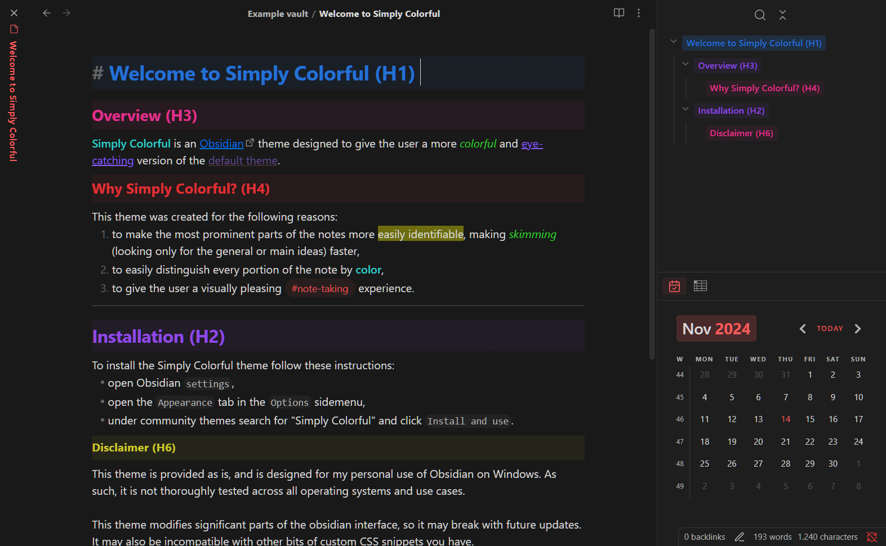Image resolution: width=886 pixels, height=546 pixels.
Task: Close the sidebar tab with X icon
Action: [x=14, y=13]
